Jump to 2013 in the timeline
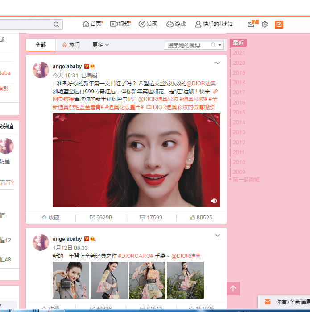The width and height of the screenshot is (310, 312). 239,132
